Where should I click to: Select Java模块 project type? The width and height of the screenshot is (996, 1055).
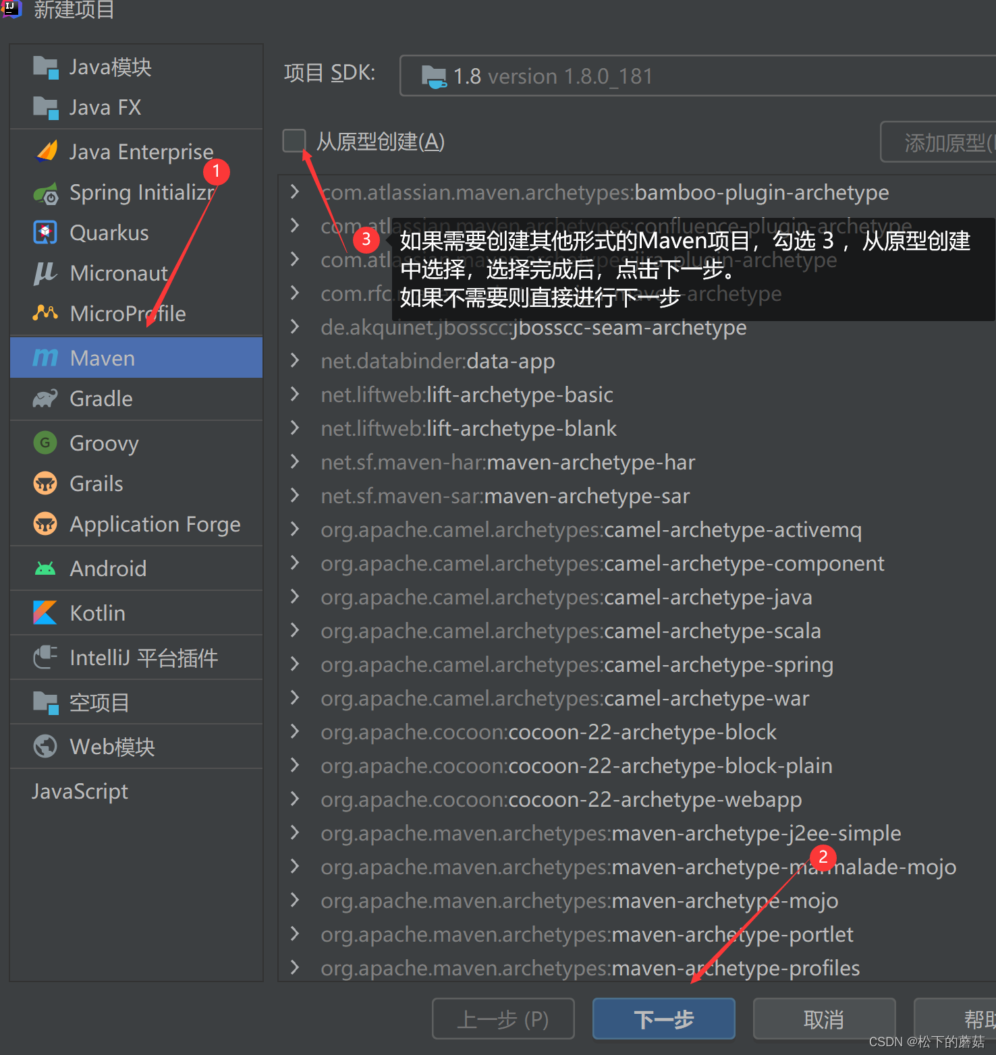pos(136,67)
